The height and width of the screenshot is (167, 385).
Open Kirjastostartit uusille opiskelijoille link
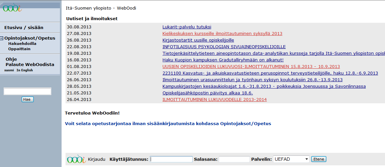(198, 40)
